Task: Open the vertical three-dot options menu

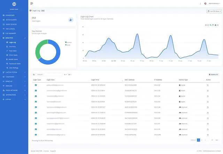Action: coord(200,3)
